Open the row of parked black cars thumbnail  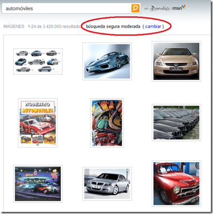tap(177, 122)
